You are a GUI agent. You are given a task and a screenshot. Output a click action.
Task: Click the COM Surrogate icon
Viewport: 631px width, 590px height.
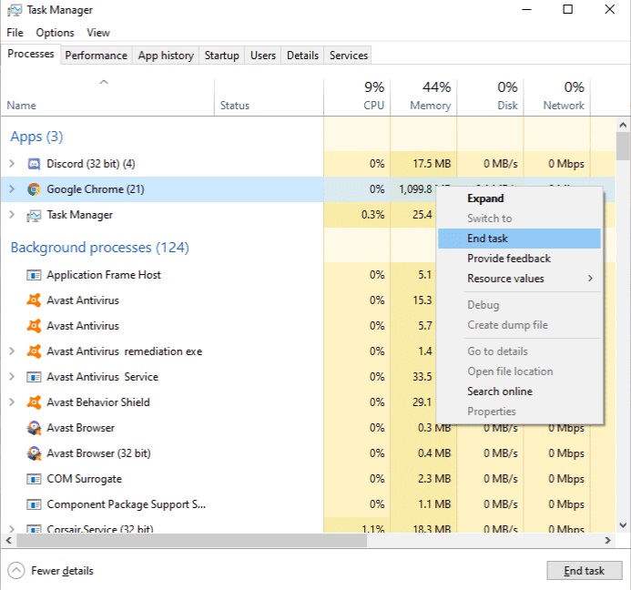34,479
